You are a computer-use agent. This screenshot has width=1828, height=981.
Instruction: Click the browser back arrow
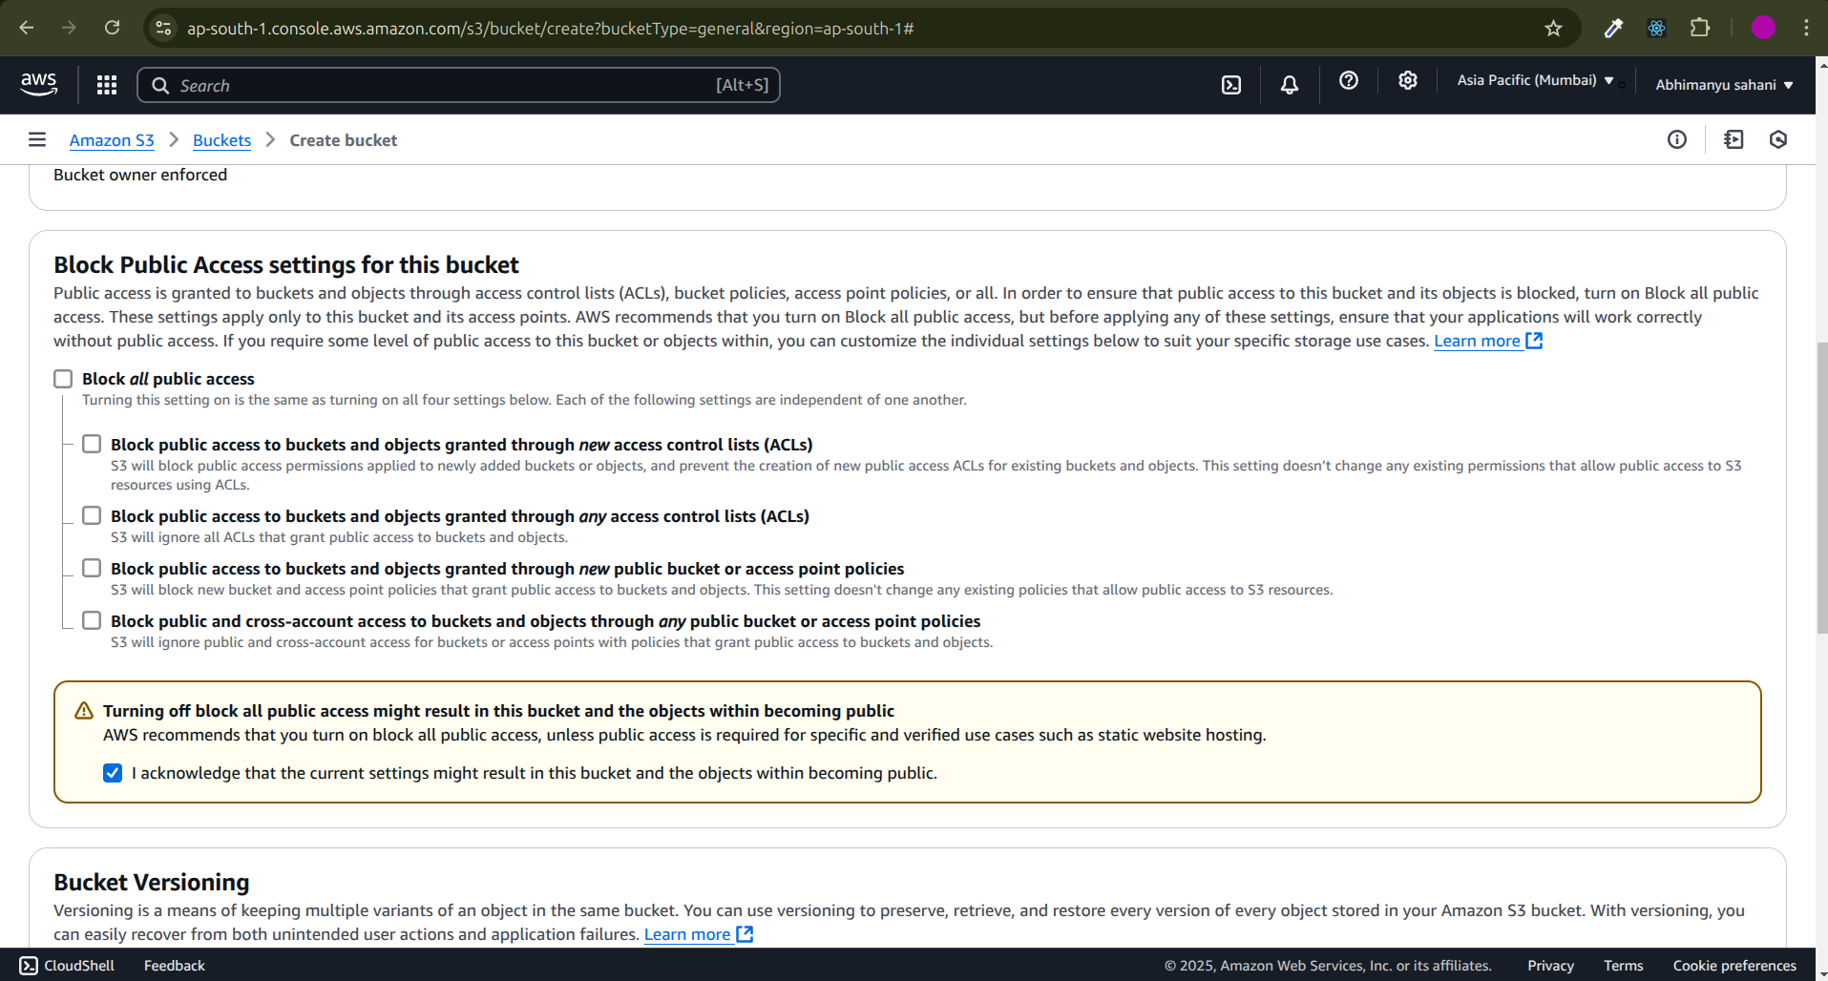[27, 28]
